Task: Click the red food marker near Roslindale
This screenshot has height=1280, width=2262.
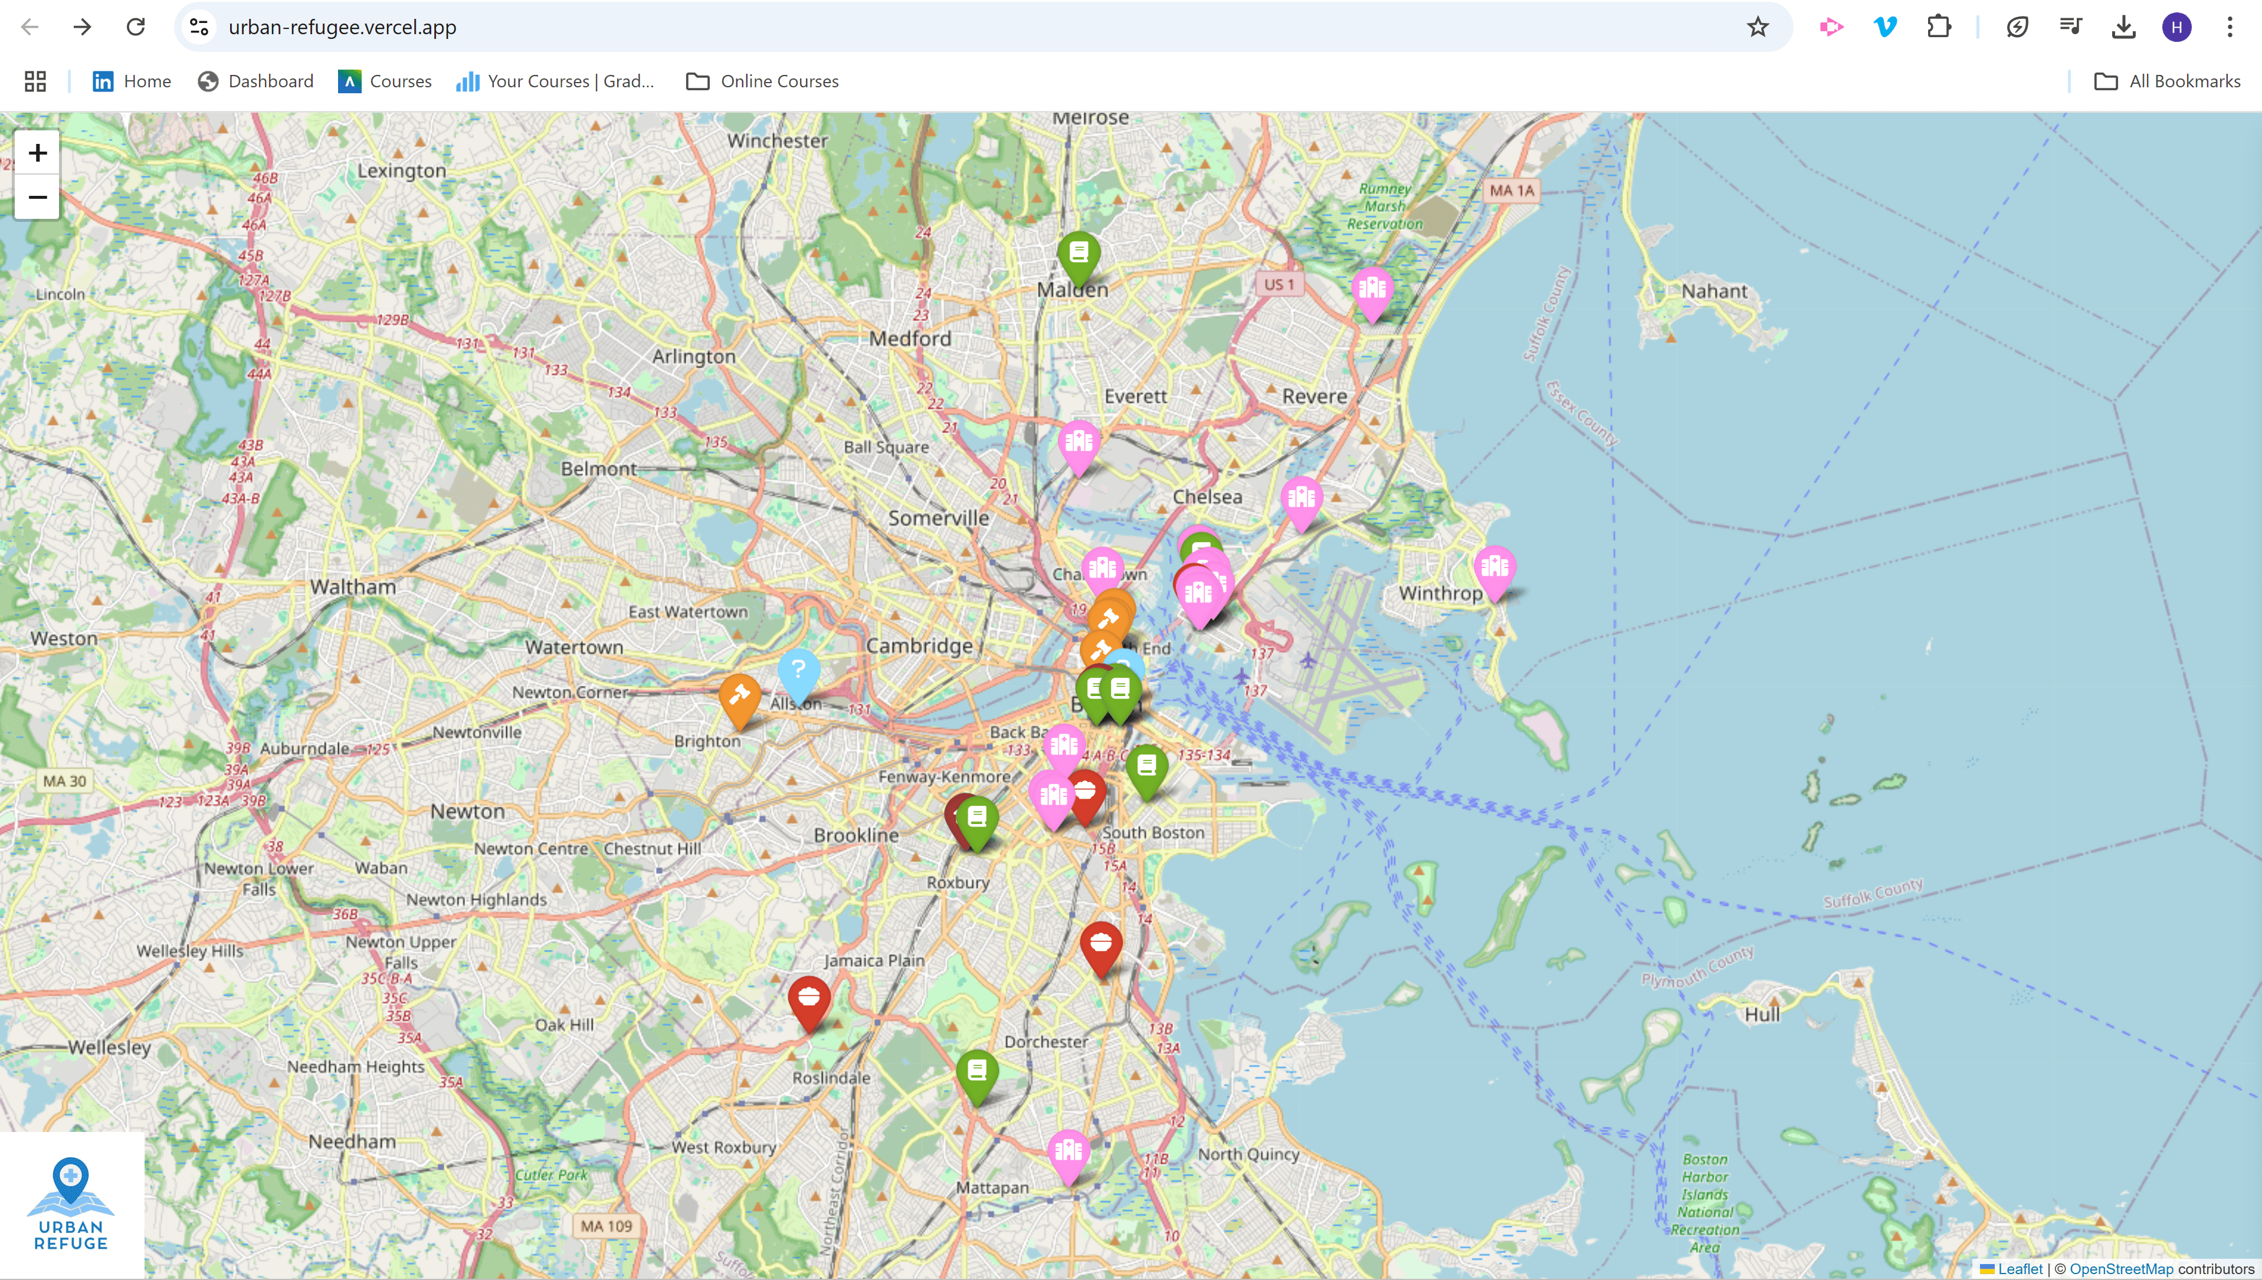Action: click(x=809, y=1000)
